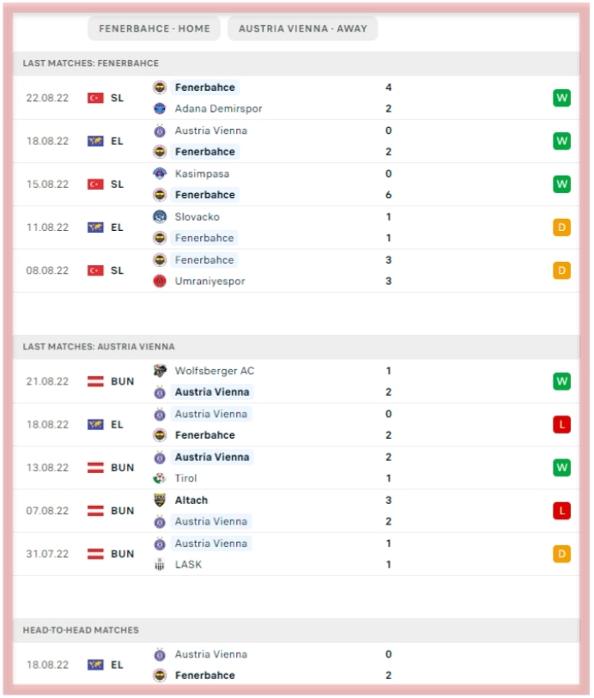
Task: Open Adana Demirspor team link
Action: click(x=218, y=109)
